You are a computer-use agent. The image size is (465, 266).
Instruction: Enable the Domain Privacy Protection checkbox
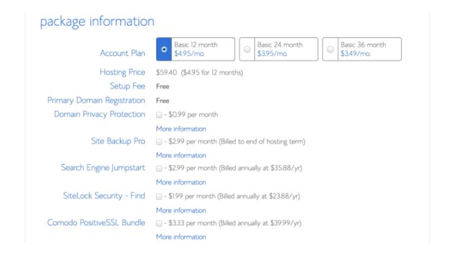159,115
